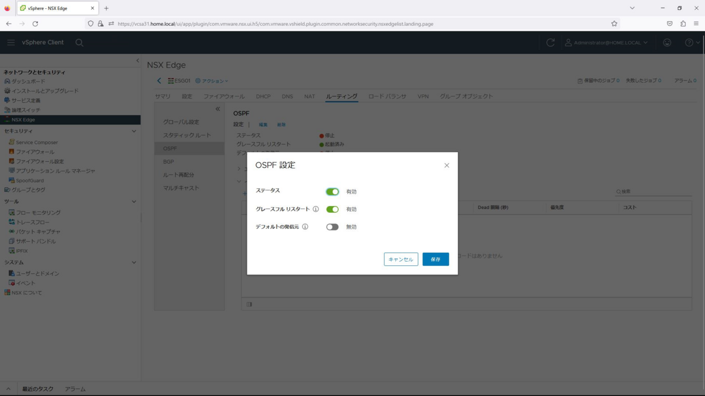The width and height of the screenshot is (705, 396).
Task: Switch to the DHCP tab
Action: (263, 96)
